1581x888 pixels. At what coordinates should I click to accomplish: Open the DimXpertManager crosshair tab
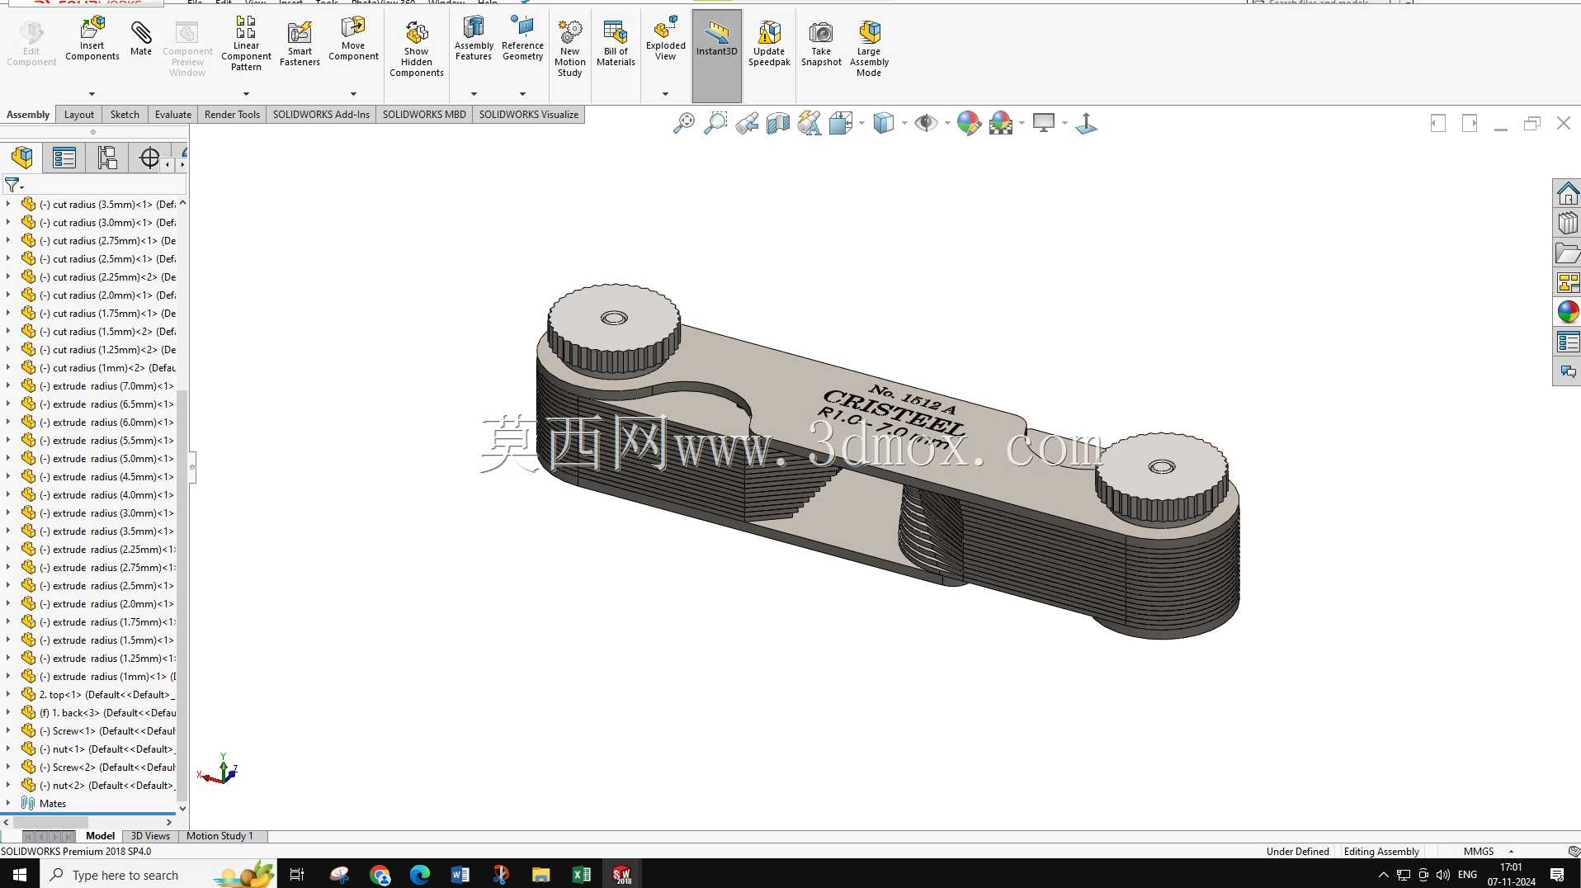[149, 158]
